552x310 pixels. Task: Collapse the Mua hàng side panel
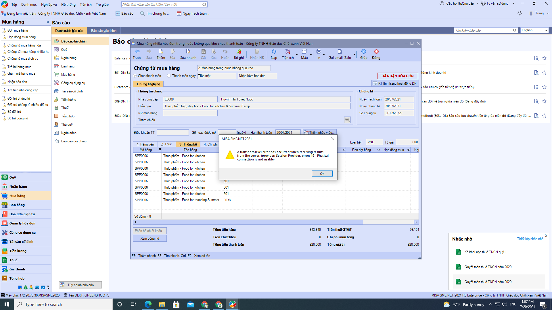(x=48, y=22)
